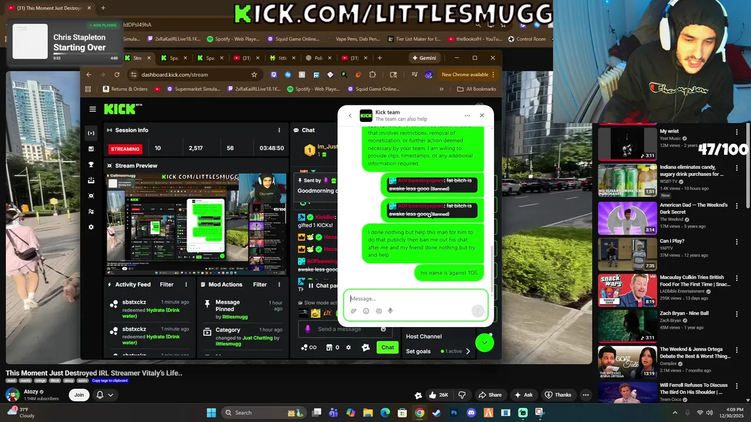Reload the Kick dashboard page

coord(117,74)
